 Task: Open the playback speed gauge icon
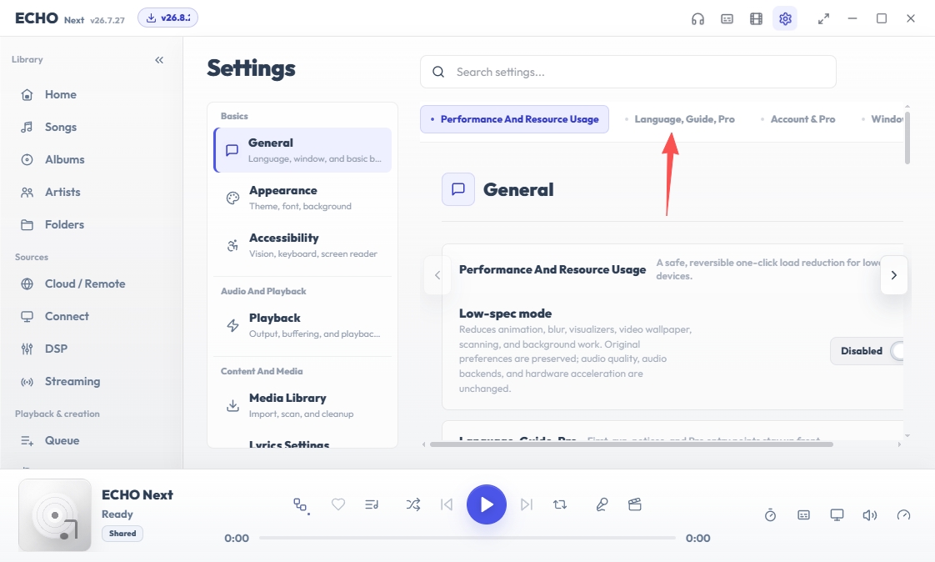click(903, 514)
